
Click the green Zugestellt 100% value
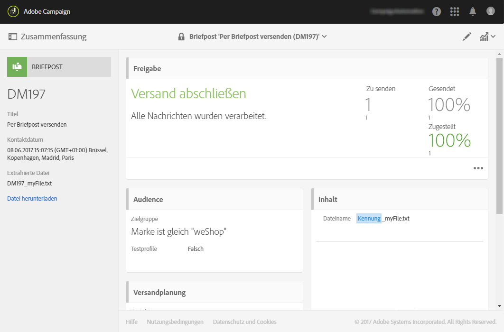(449, 140)
